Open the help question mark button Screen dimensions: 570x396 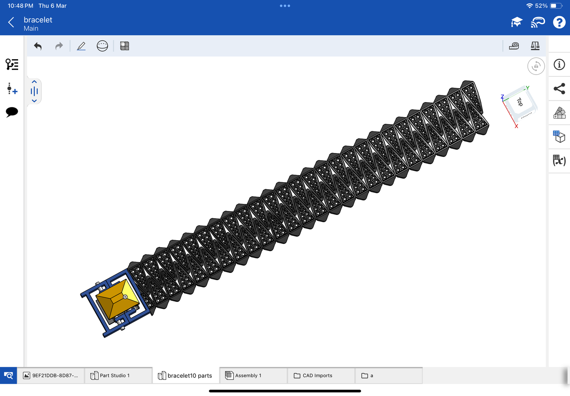click(x=559, y=22)
